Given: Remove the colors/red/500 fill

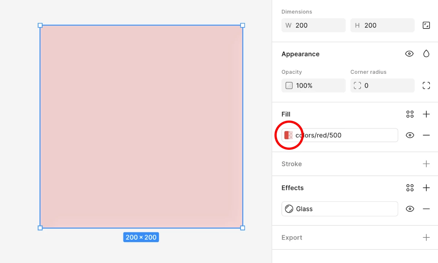Looking at the screenshot, I should pyautogui.click(x=426, y=135).
